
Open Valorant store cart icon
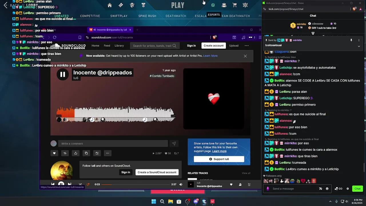point(234,5)
